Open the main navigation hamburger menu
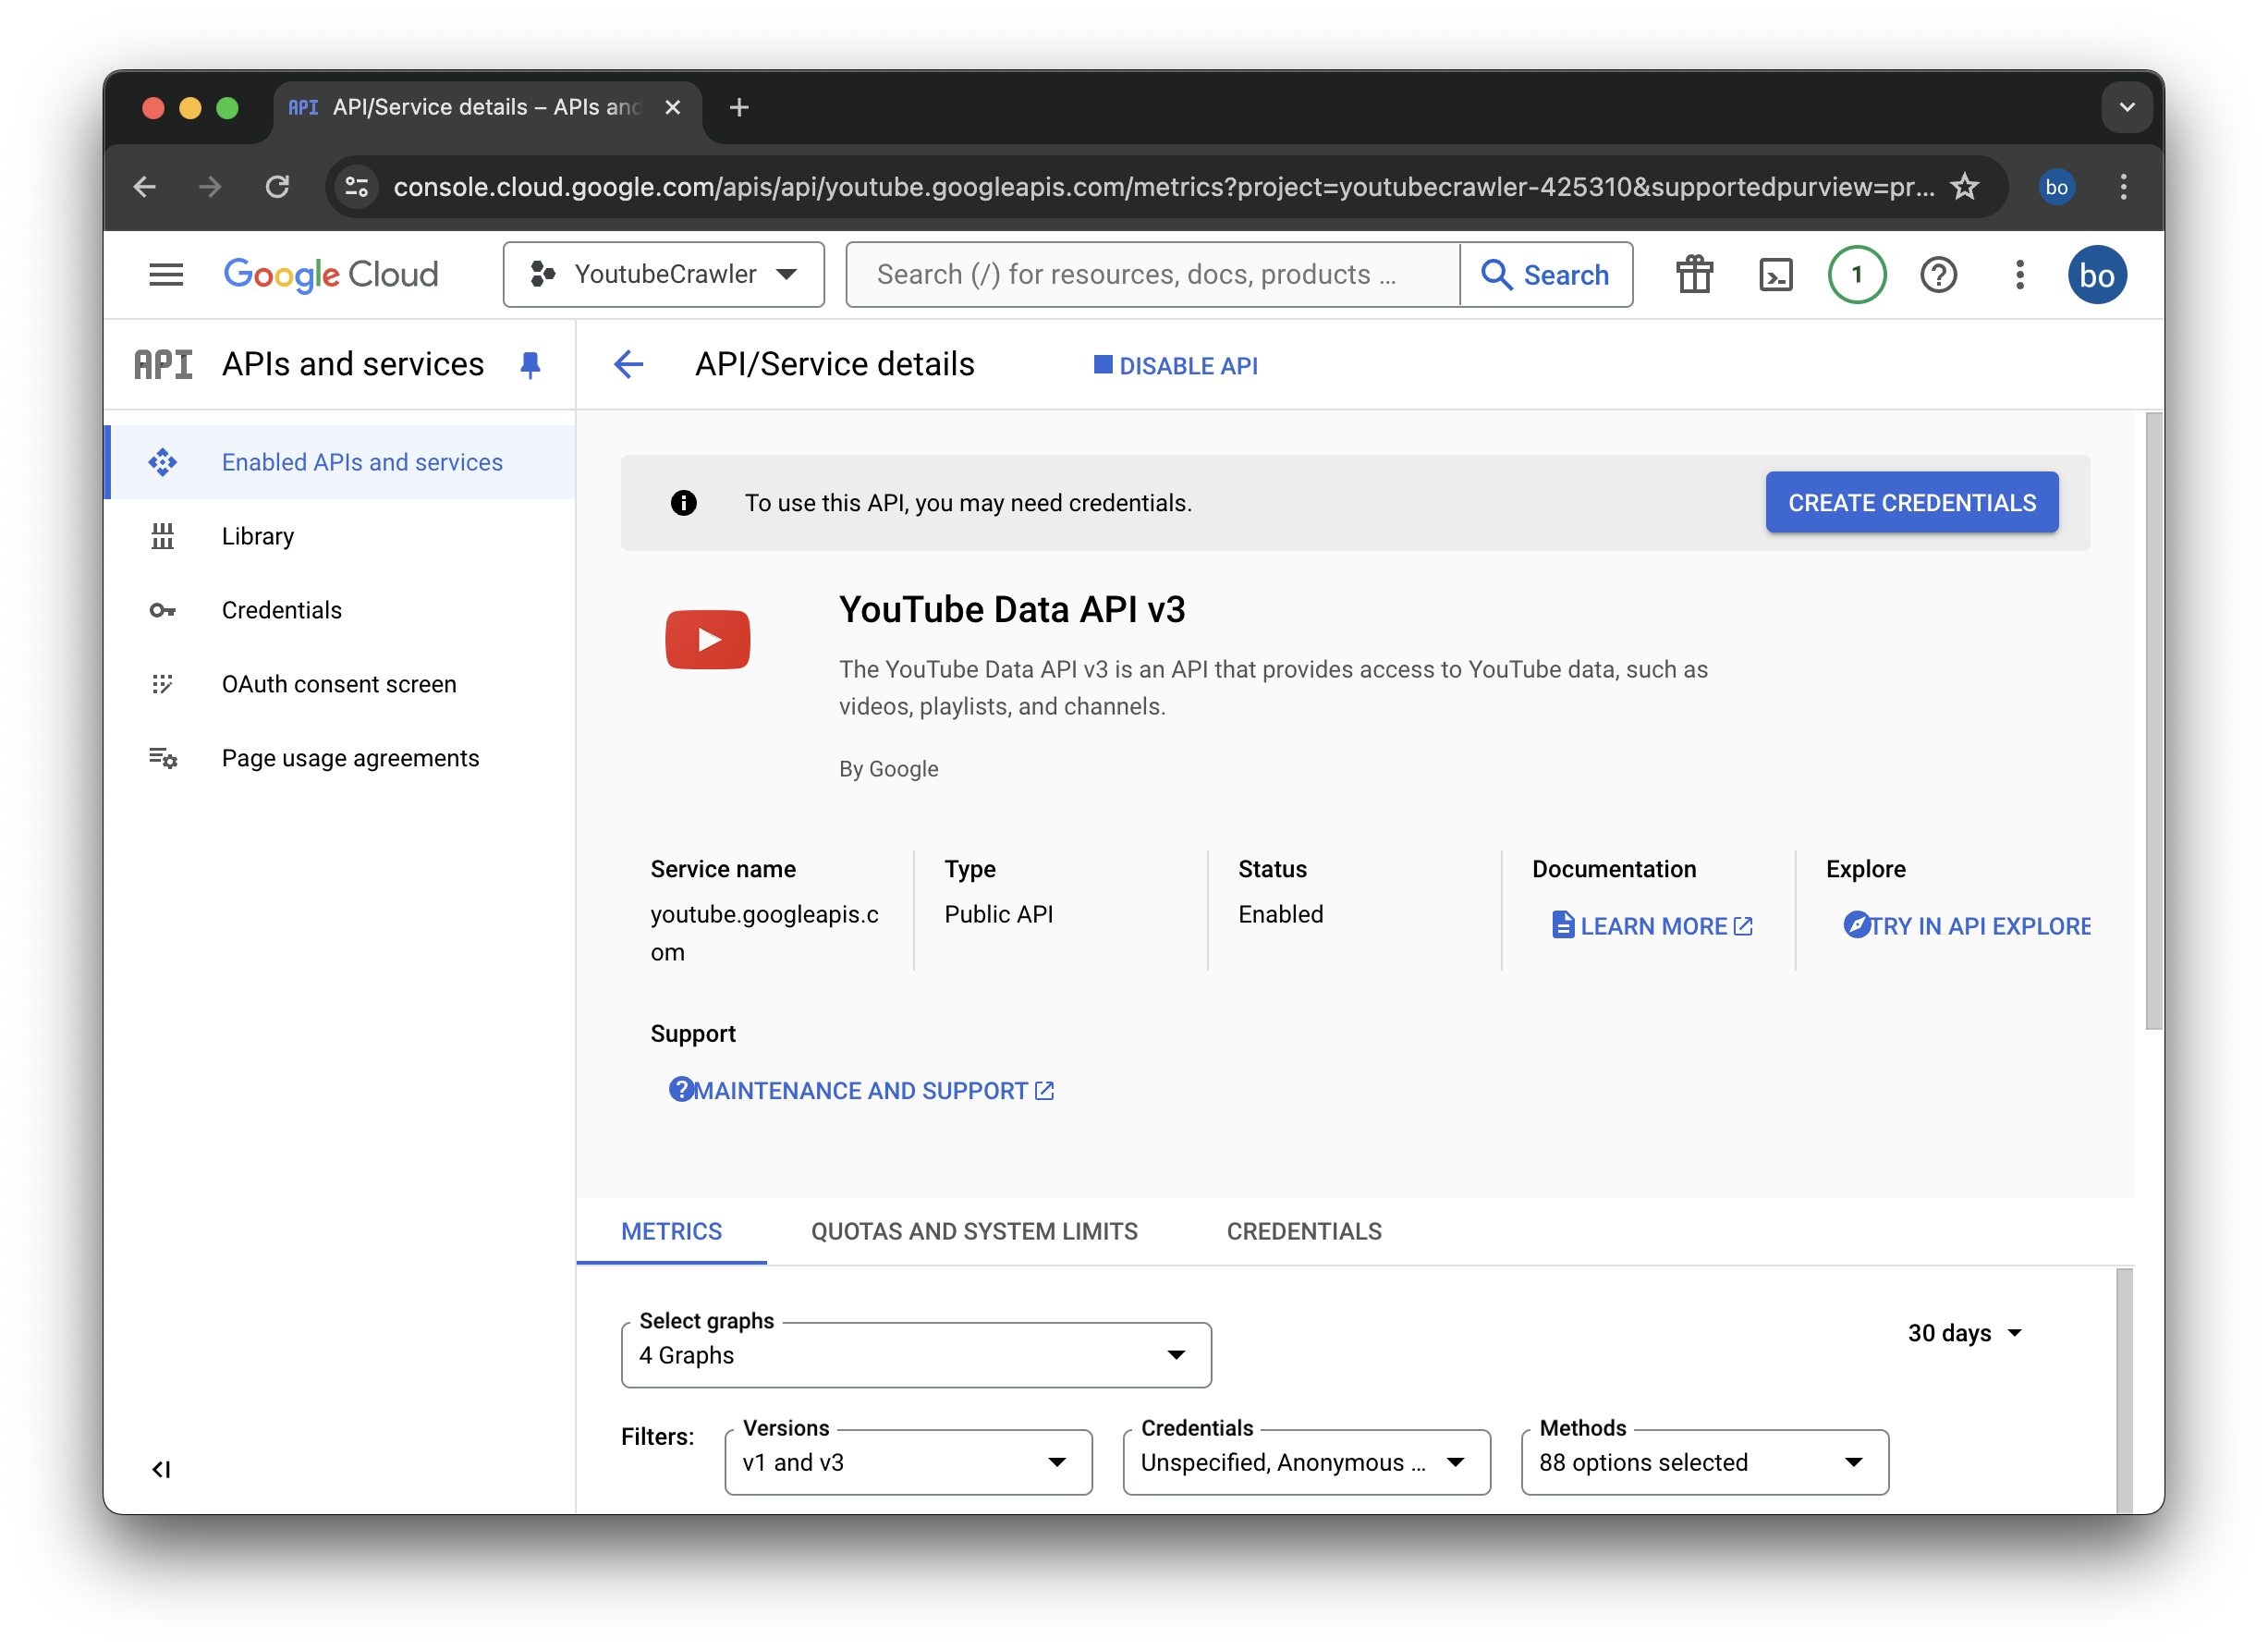The height and width of the screenshot is (1651, 2268). tap(166, 274)
